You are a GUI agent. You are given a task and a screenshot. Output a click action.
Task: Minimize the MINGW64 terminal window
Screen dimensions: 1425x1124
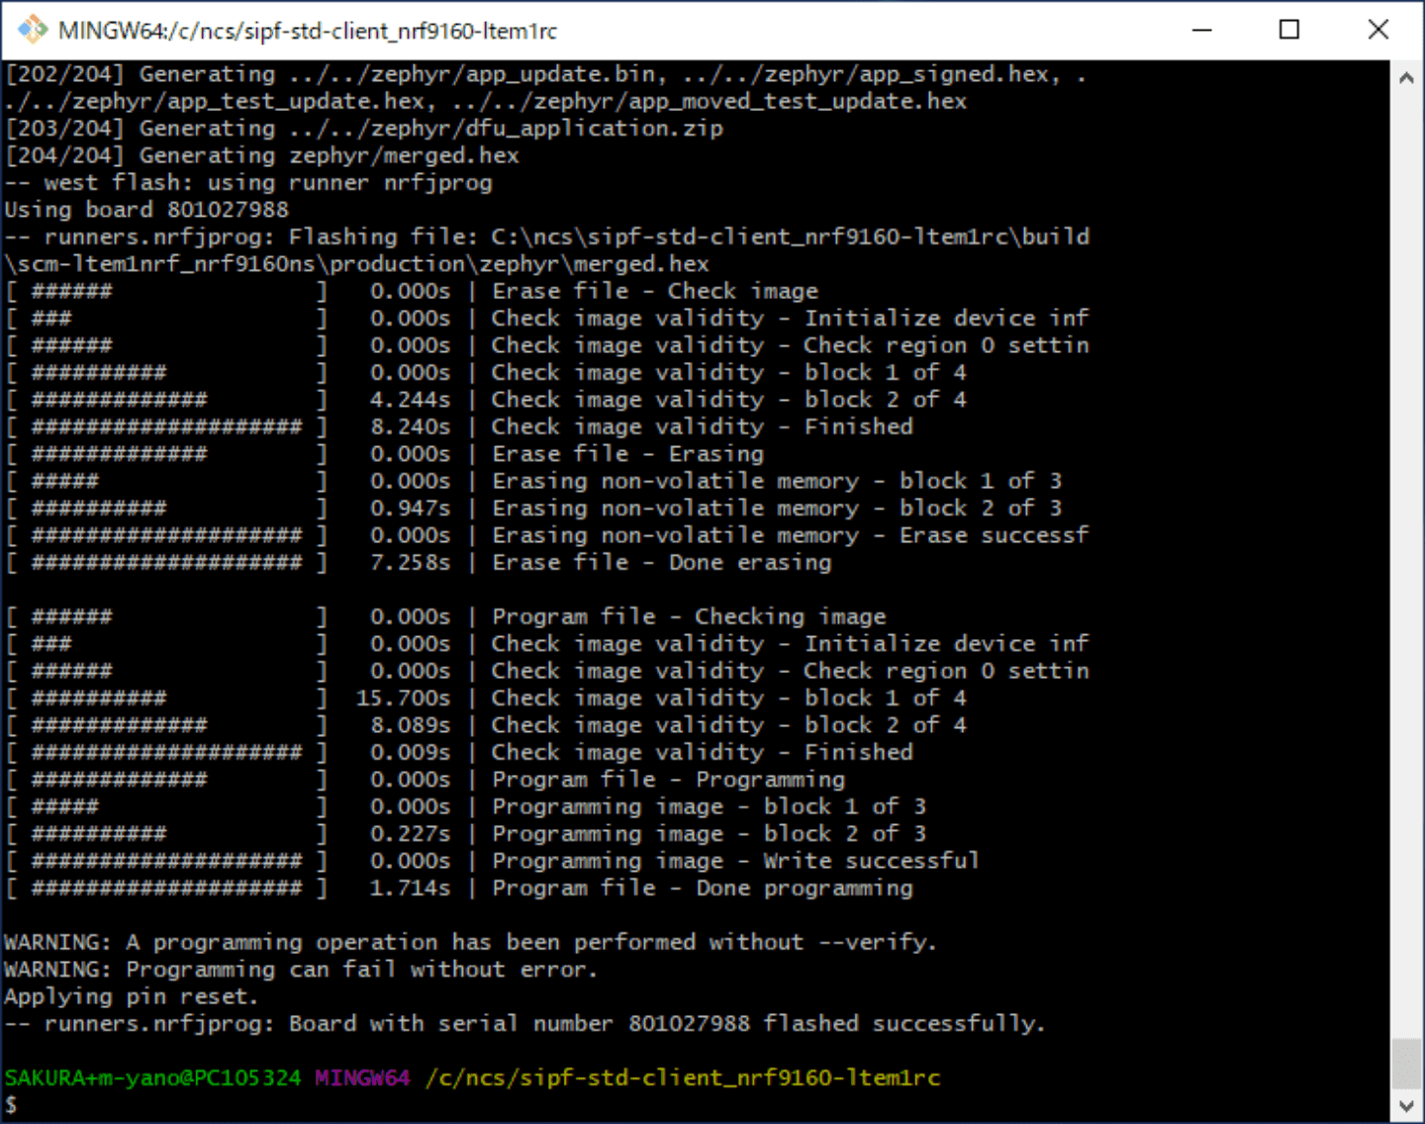(x=1201, y=30)
